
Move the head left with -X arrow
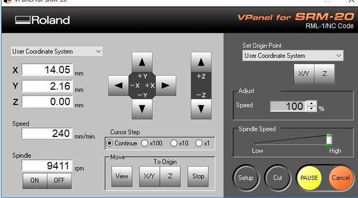coord(118,85)
